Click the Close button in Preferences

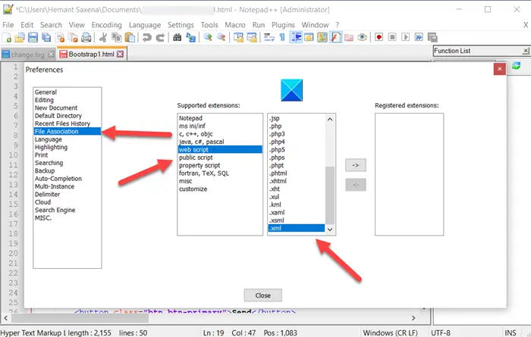click(x=262, y=295)
